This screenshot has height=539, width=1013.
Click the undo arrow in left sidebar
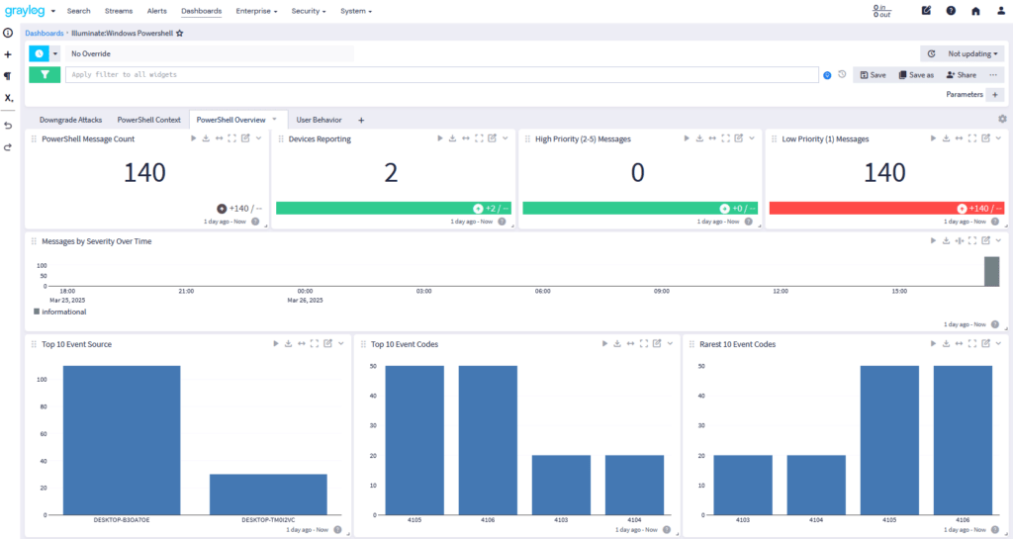pos(8,126)
